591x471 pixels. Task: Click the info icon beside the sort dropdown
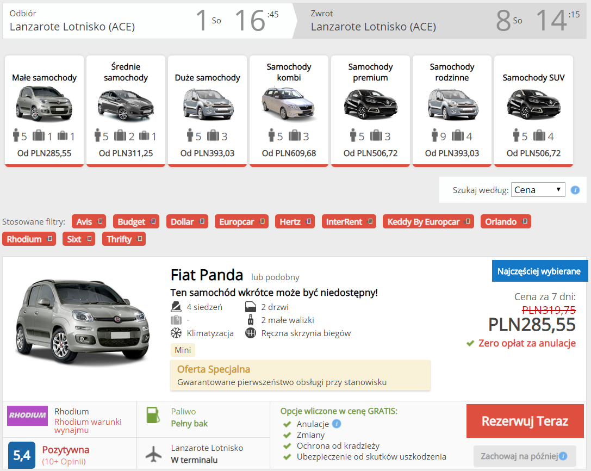575,190
